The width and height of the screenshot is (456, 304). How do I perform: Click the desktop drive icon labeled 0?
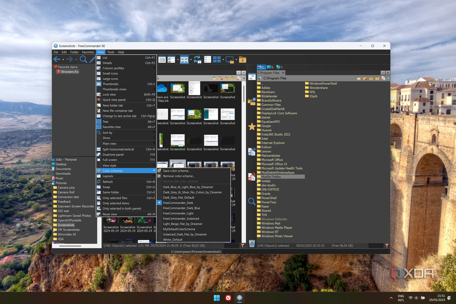point(270,67)
